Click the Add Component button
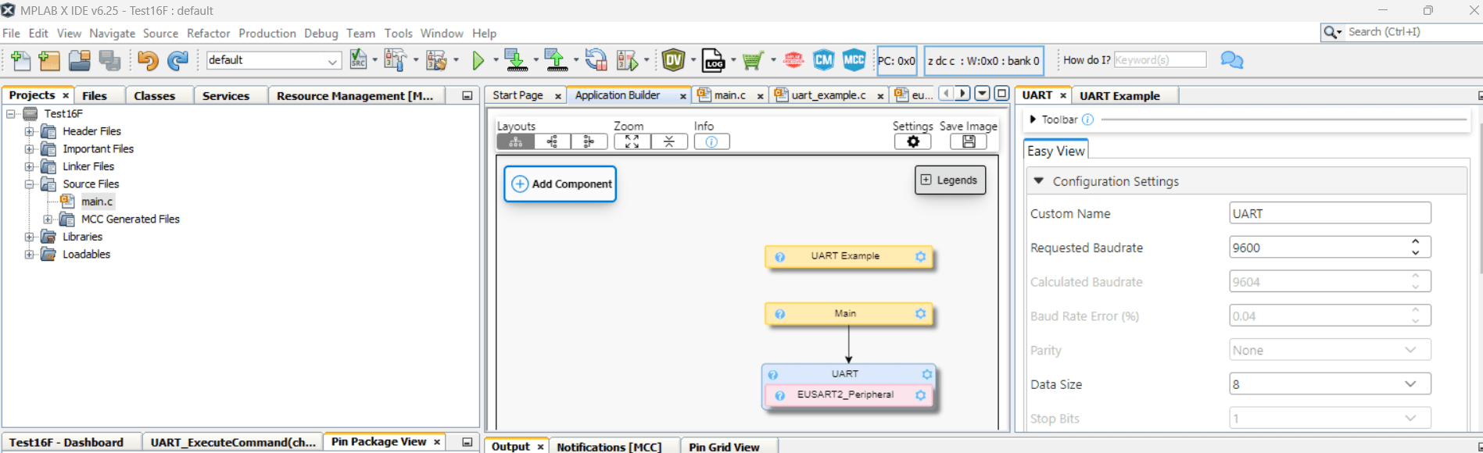The image size is (1483, 453). pos(561,184)
